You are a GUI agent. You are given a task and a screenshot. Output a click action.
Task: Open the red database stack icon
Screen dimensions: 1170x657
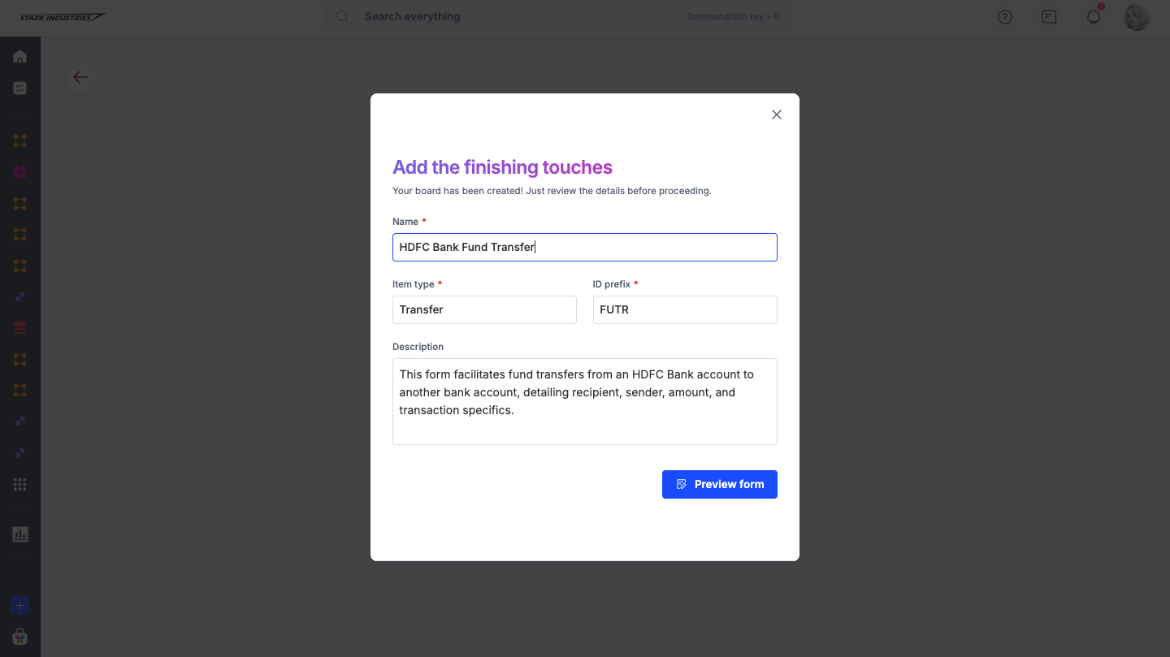pyautogui.click(x=20, y=328)
